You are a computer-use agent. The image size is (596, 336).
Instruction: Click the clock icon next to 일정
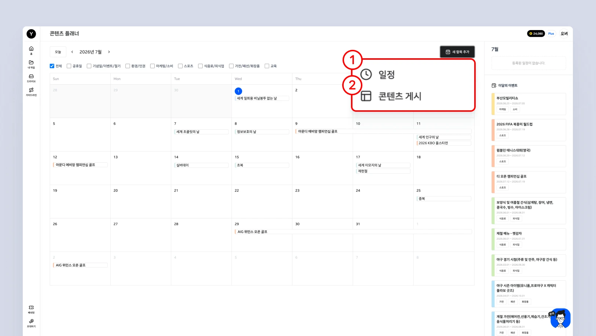coord(366,74)
